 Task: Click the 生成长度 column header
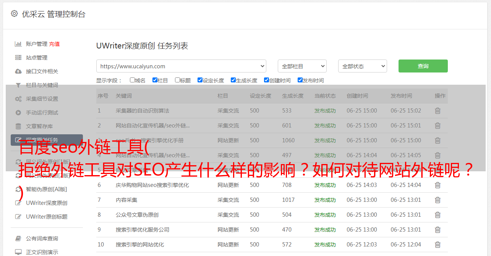(293, 96)
